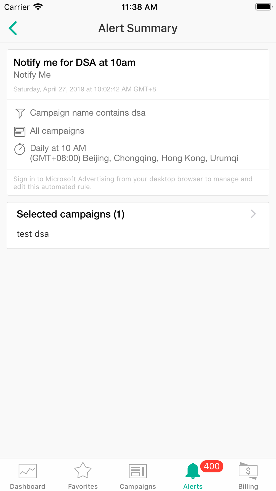Open the Campaigns newspaper icon

[138, 471]
